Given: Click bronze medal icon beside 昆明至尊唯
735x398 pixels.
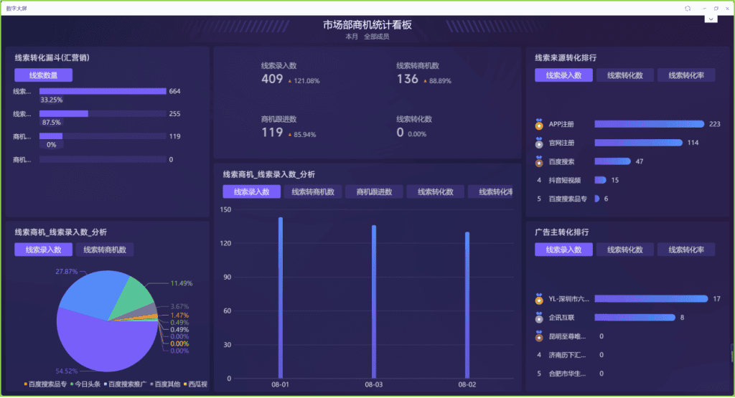Looking at the screenshot, I should (x=539, y=336).
